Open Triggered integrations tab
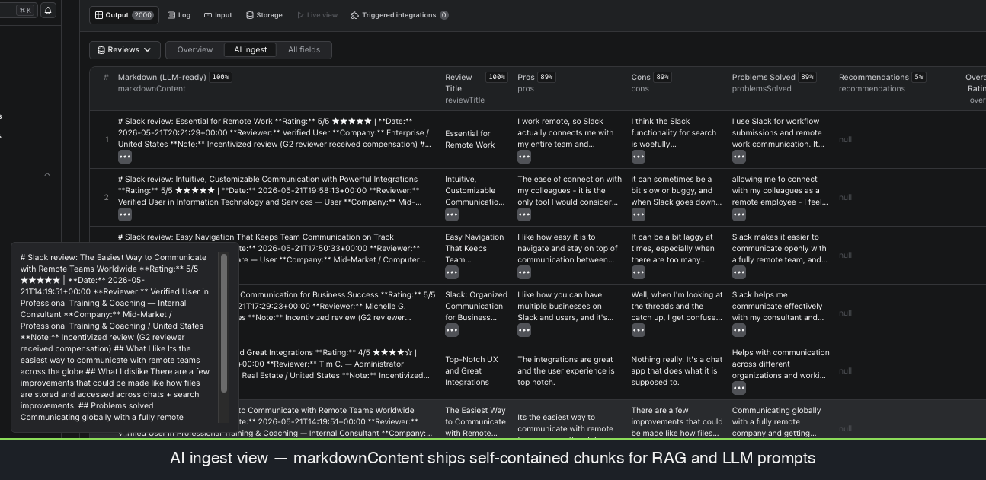 (x=399, y=15)
